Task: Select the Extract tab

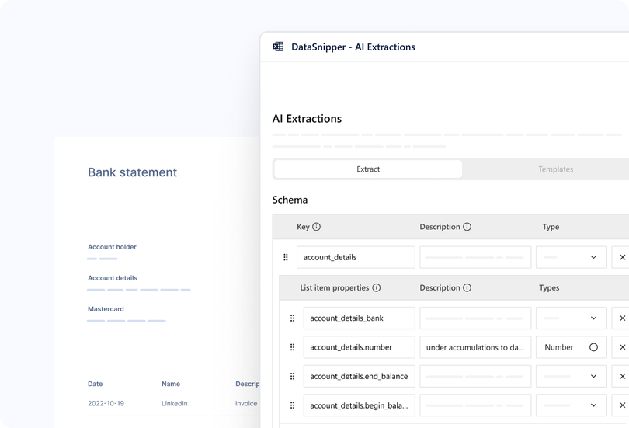Action: point(368,169)
